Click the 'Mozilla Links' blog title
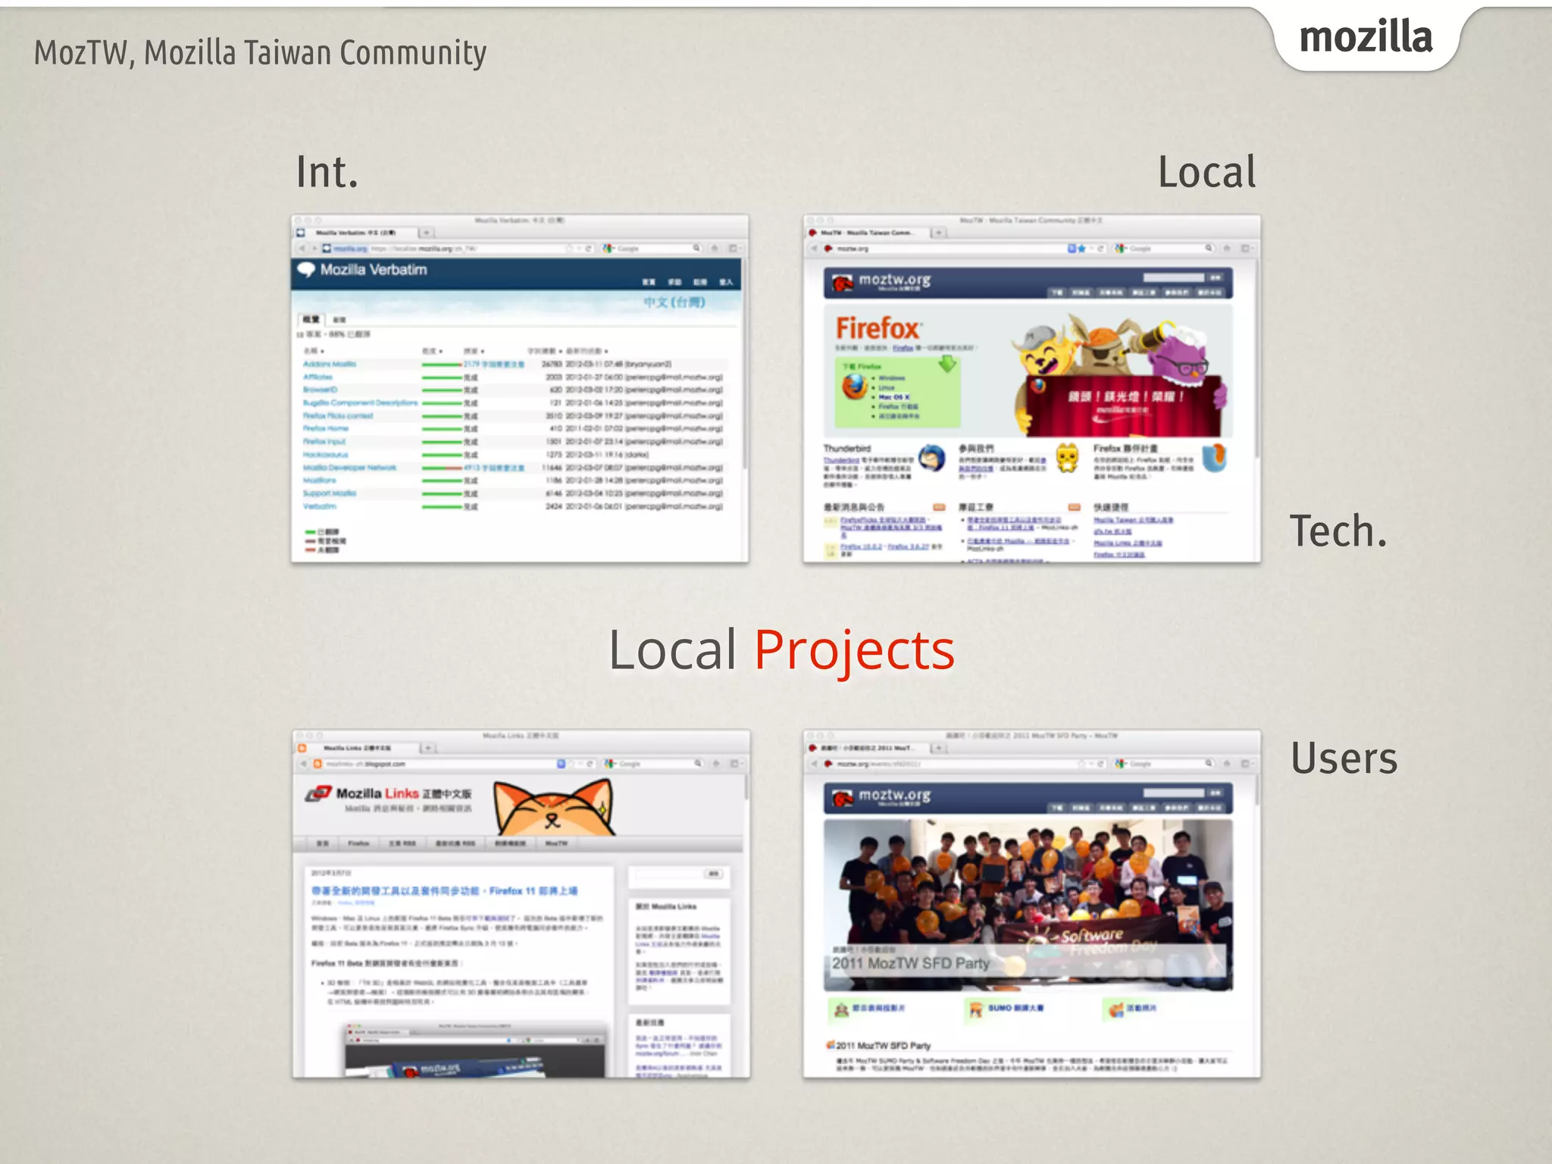This screenshot has height=1164, width=1552. click(404, 793)
